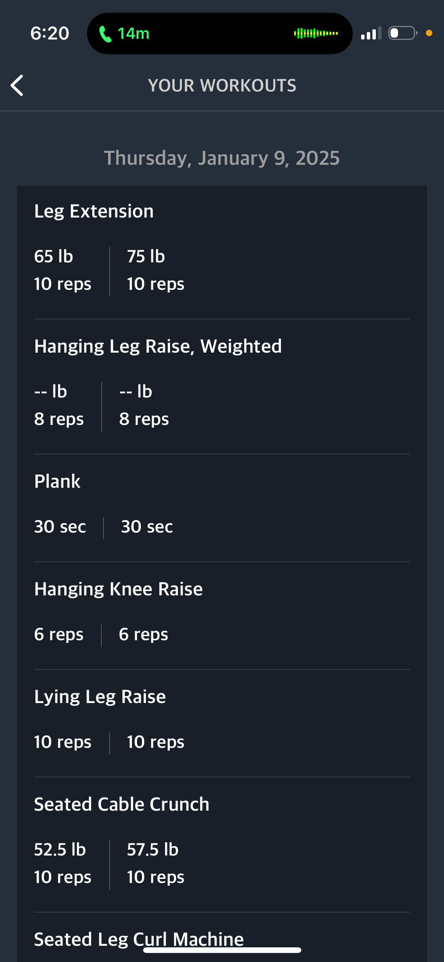This screenshot has height=962, width=444.
Task: Tap the YOUR WORKOUTS header title
Action: pos(222,85)
